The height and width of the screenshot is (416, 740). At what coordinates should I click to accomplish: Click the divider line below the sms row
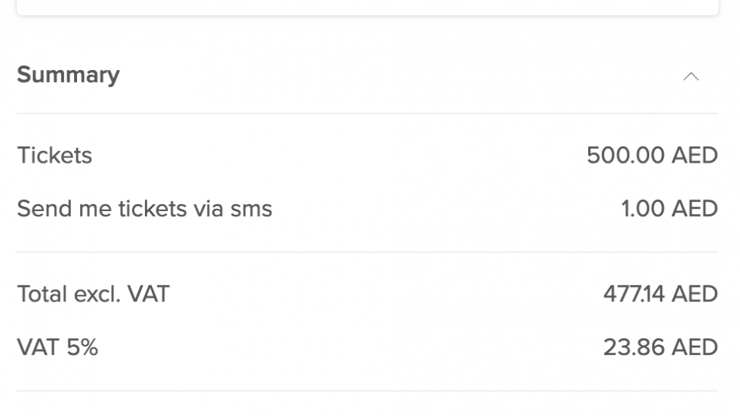[367, 252]
